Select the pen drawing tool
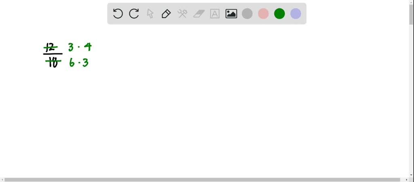The height and width of the screenshot is (182, 414). point(166,13)
